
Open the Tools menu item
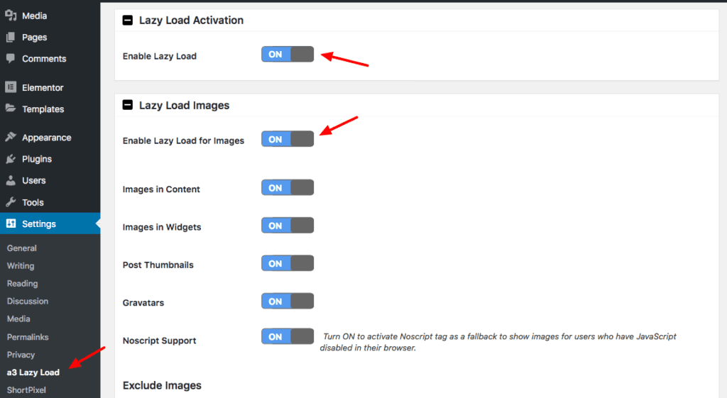pyautogui.click(x=33, y=202)
